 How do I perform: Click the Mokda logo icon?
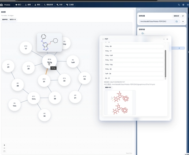[1, 5]
